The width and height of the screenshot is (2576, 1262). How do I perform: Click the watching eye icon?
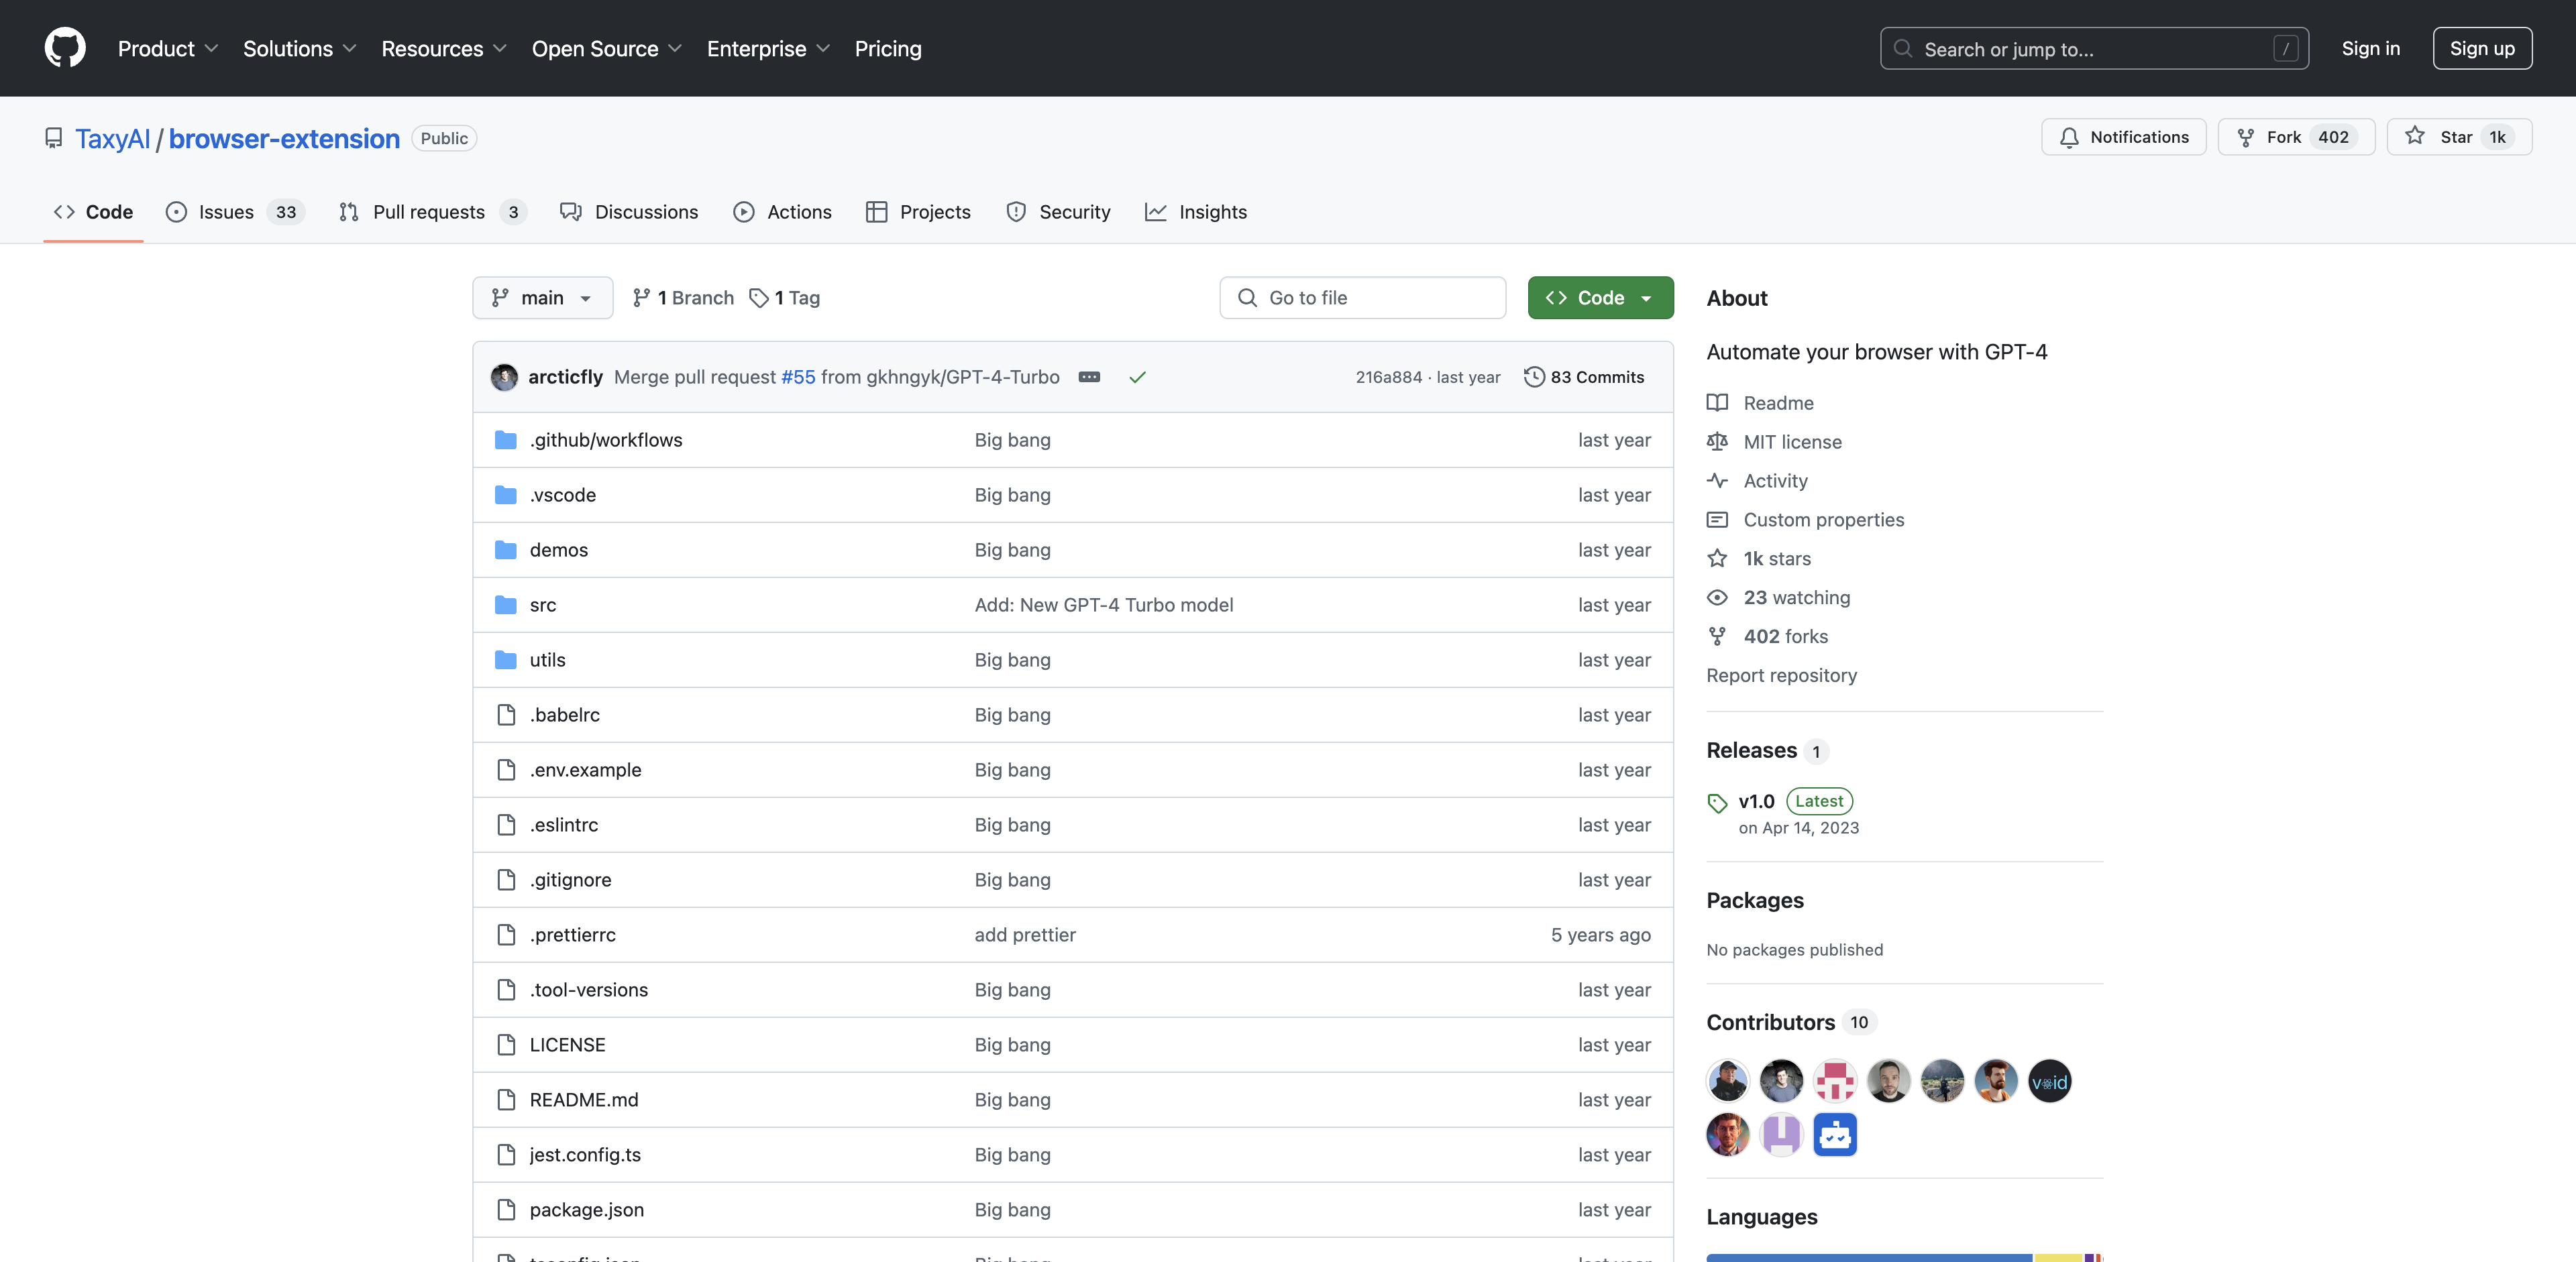pyautogui.click(x=1717, y=597)
